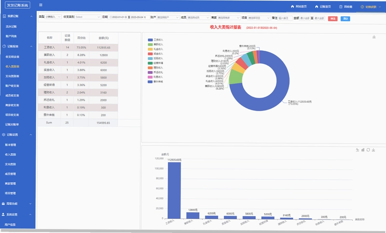Open the 账户 account dropdown
The width and height of the screenshot is (386, 233).
168,17
